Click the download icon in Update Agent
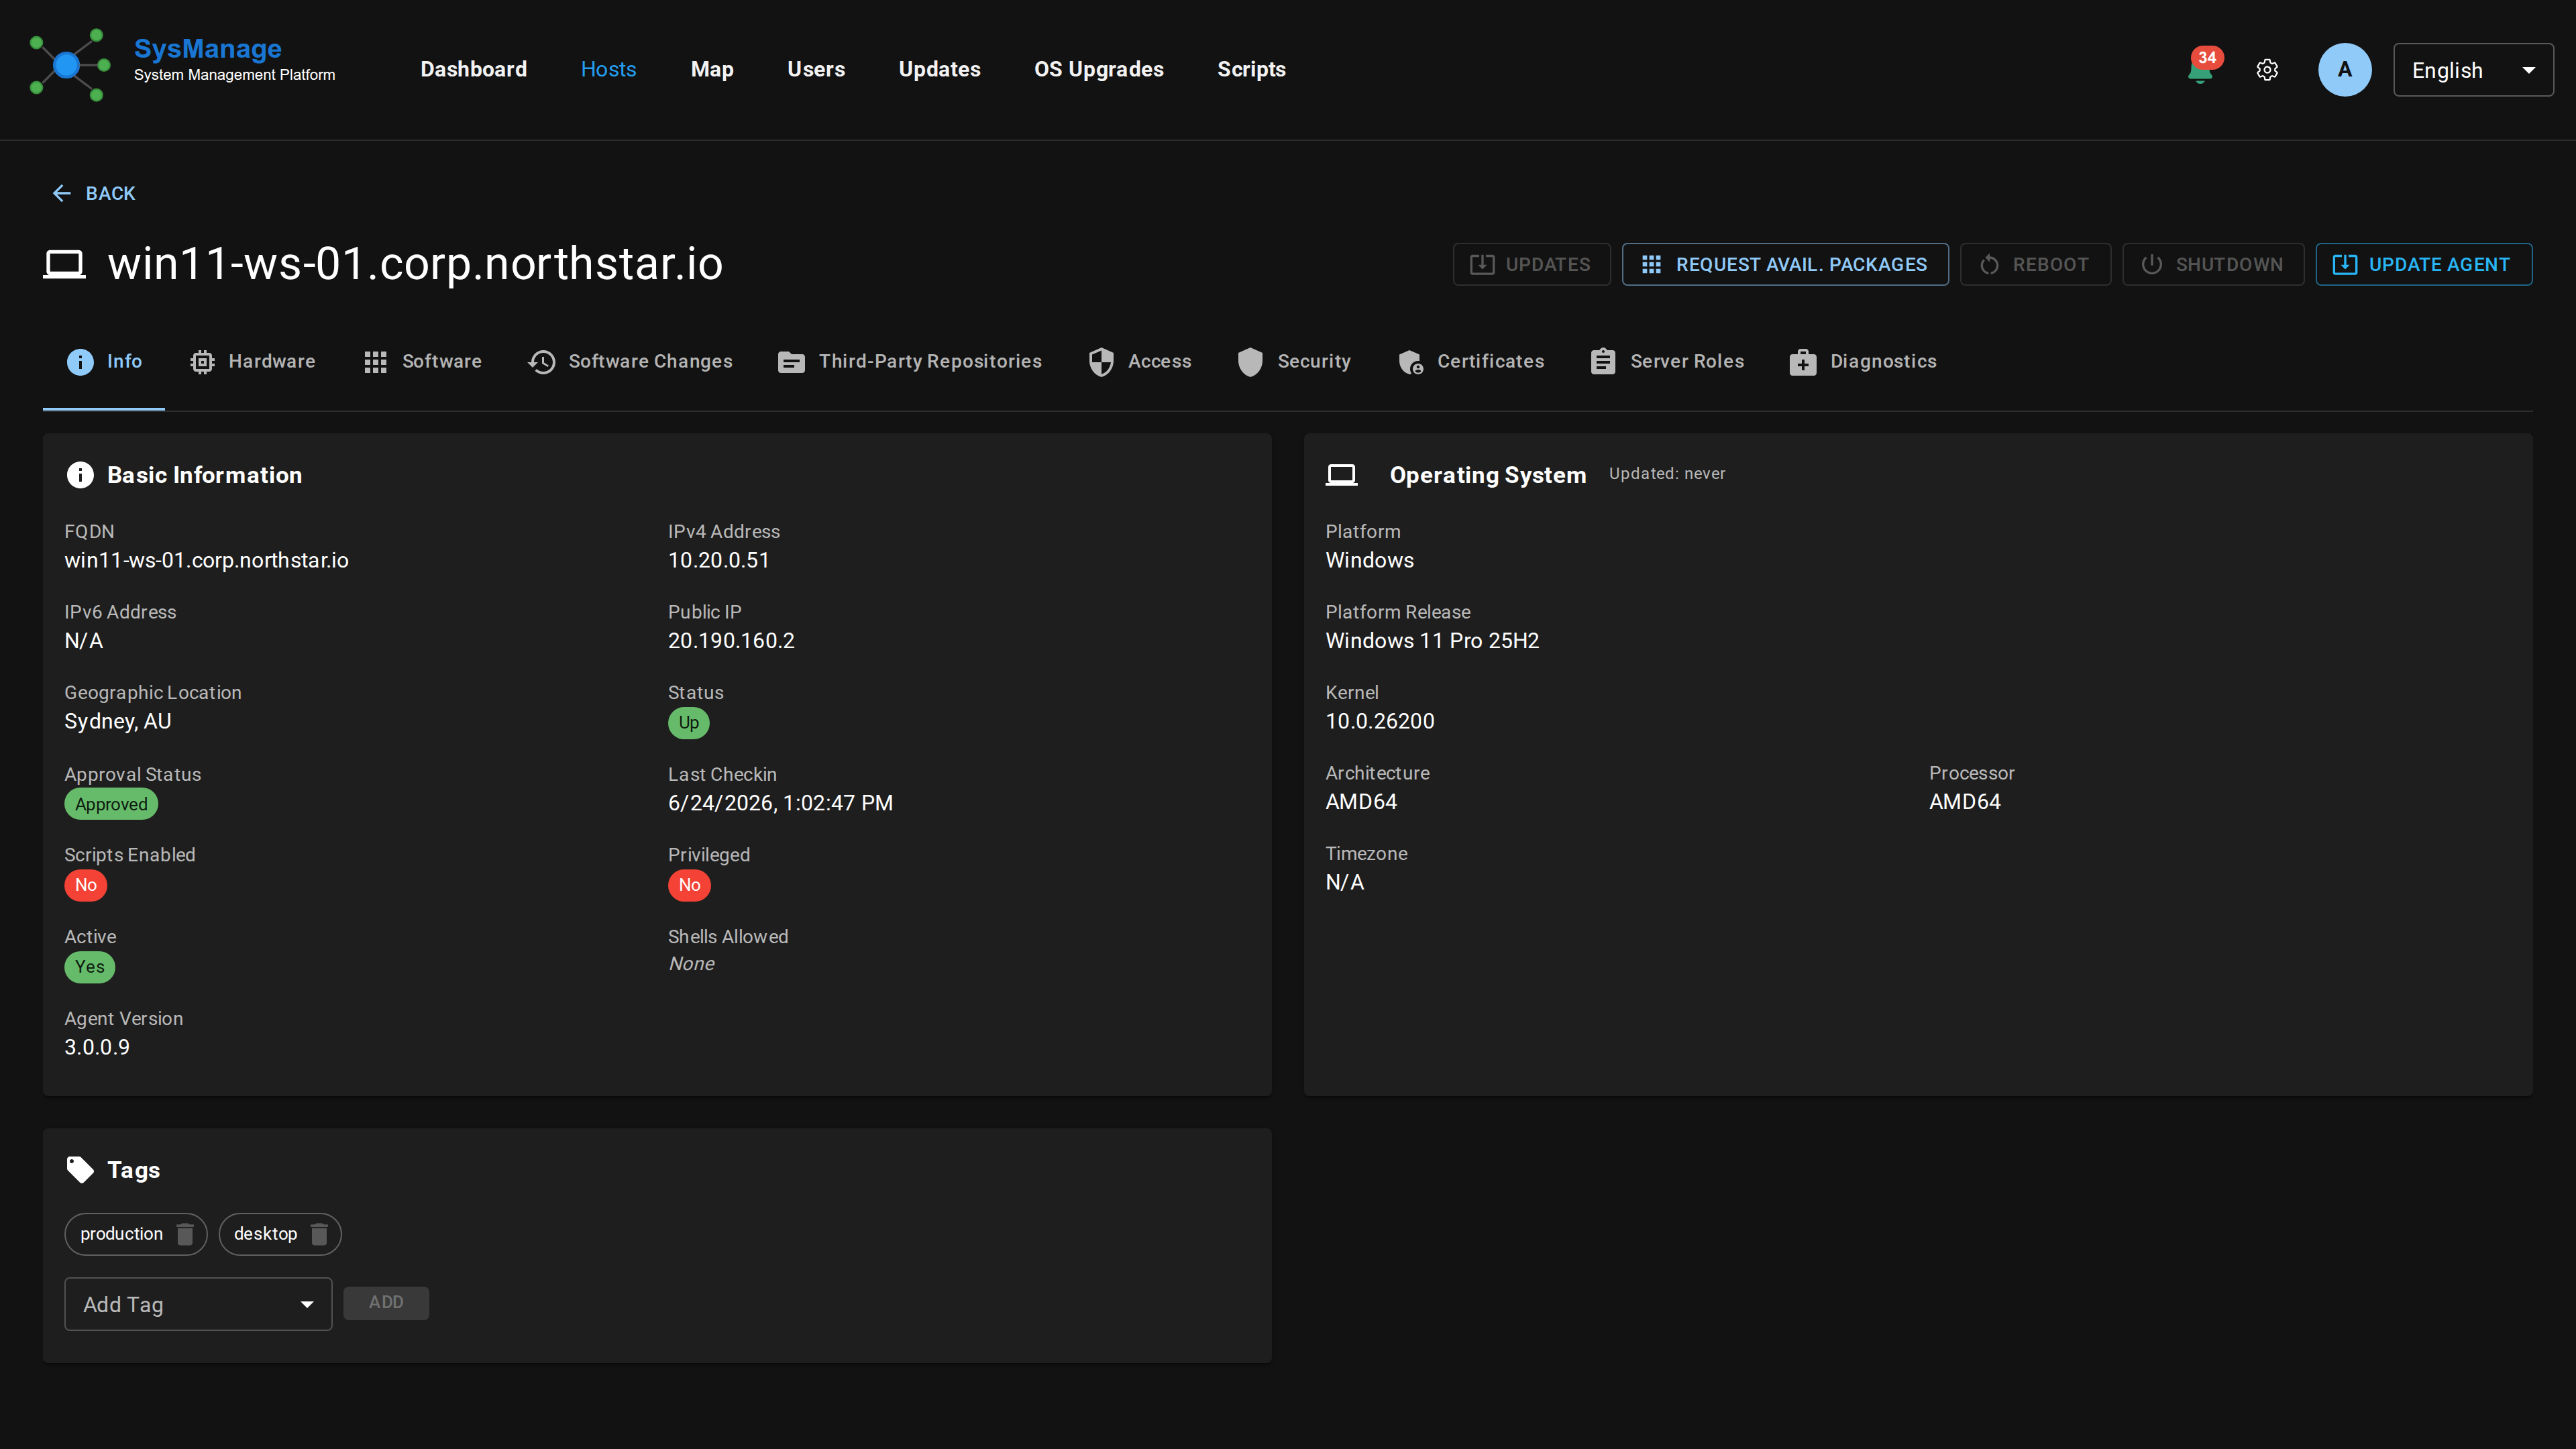The image size is (2576, 1449). pyautogui.click(x=2344, y=264)
